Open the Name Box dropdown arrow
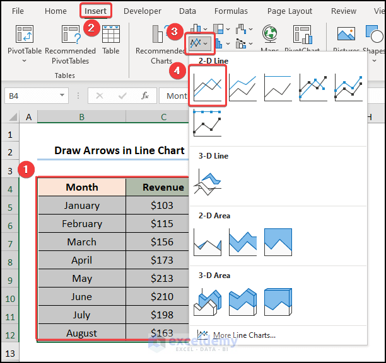This screenshot has height=363, width=386. click(x=62, y=96)
